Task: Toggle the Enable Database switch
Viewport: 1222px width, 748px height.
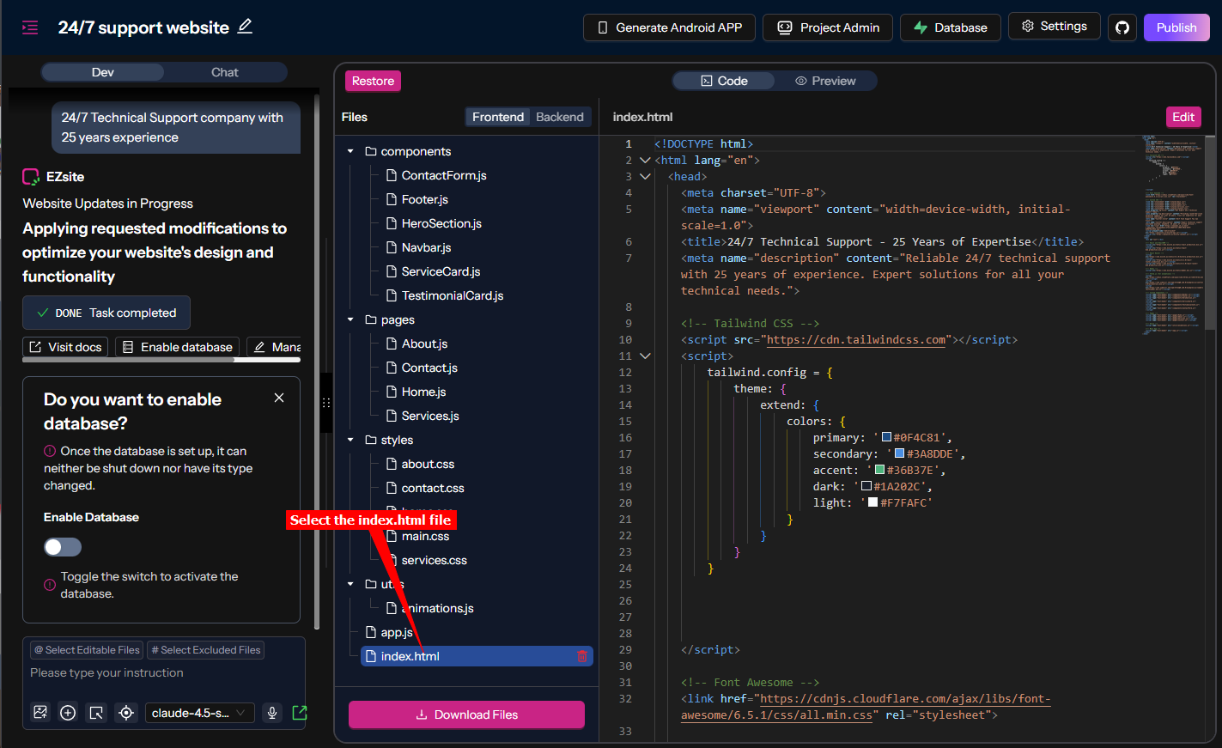Action: [x=63, y=547]
